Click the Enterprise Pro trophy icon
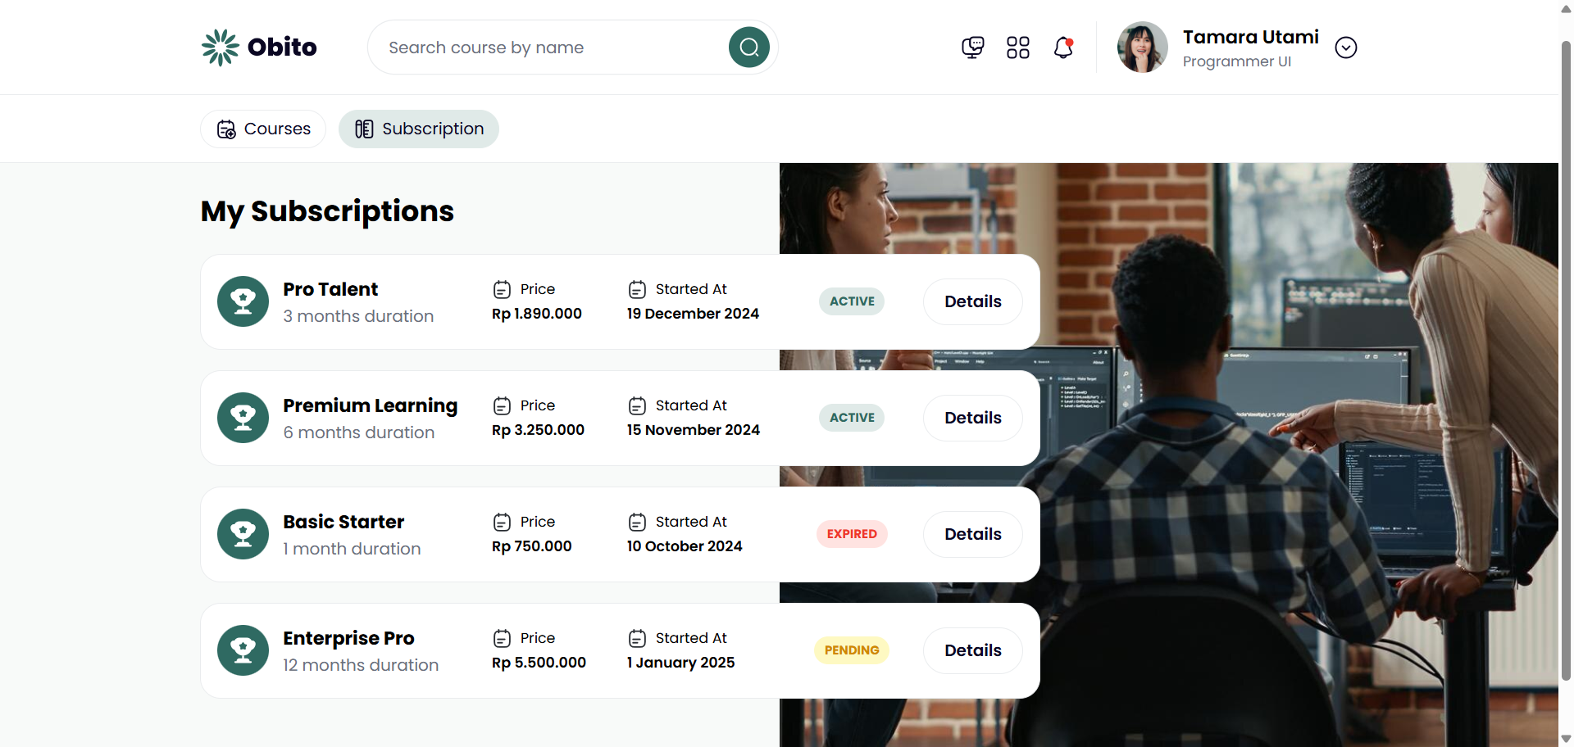The width and height of the screenshot is (1574, 747). click(x=243, y=650)
